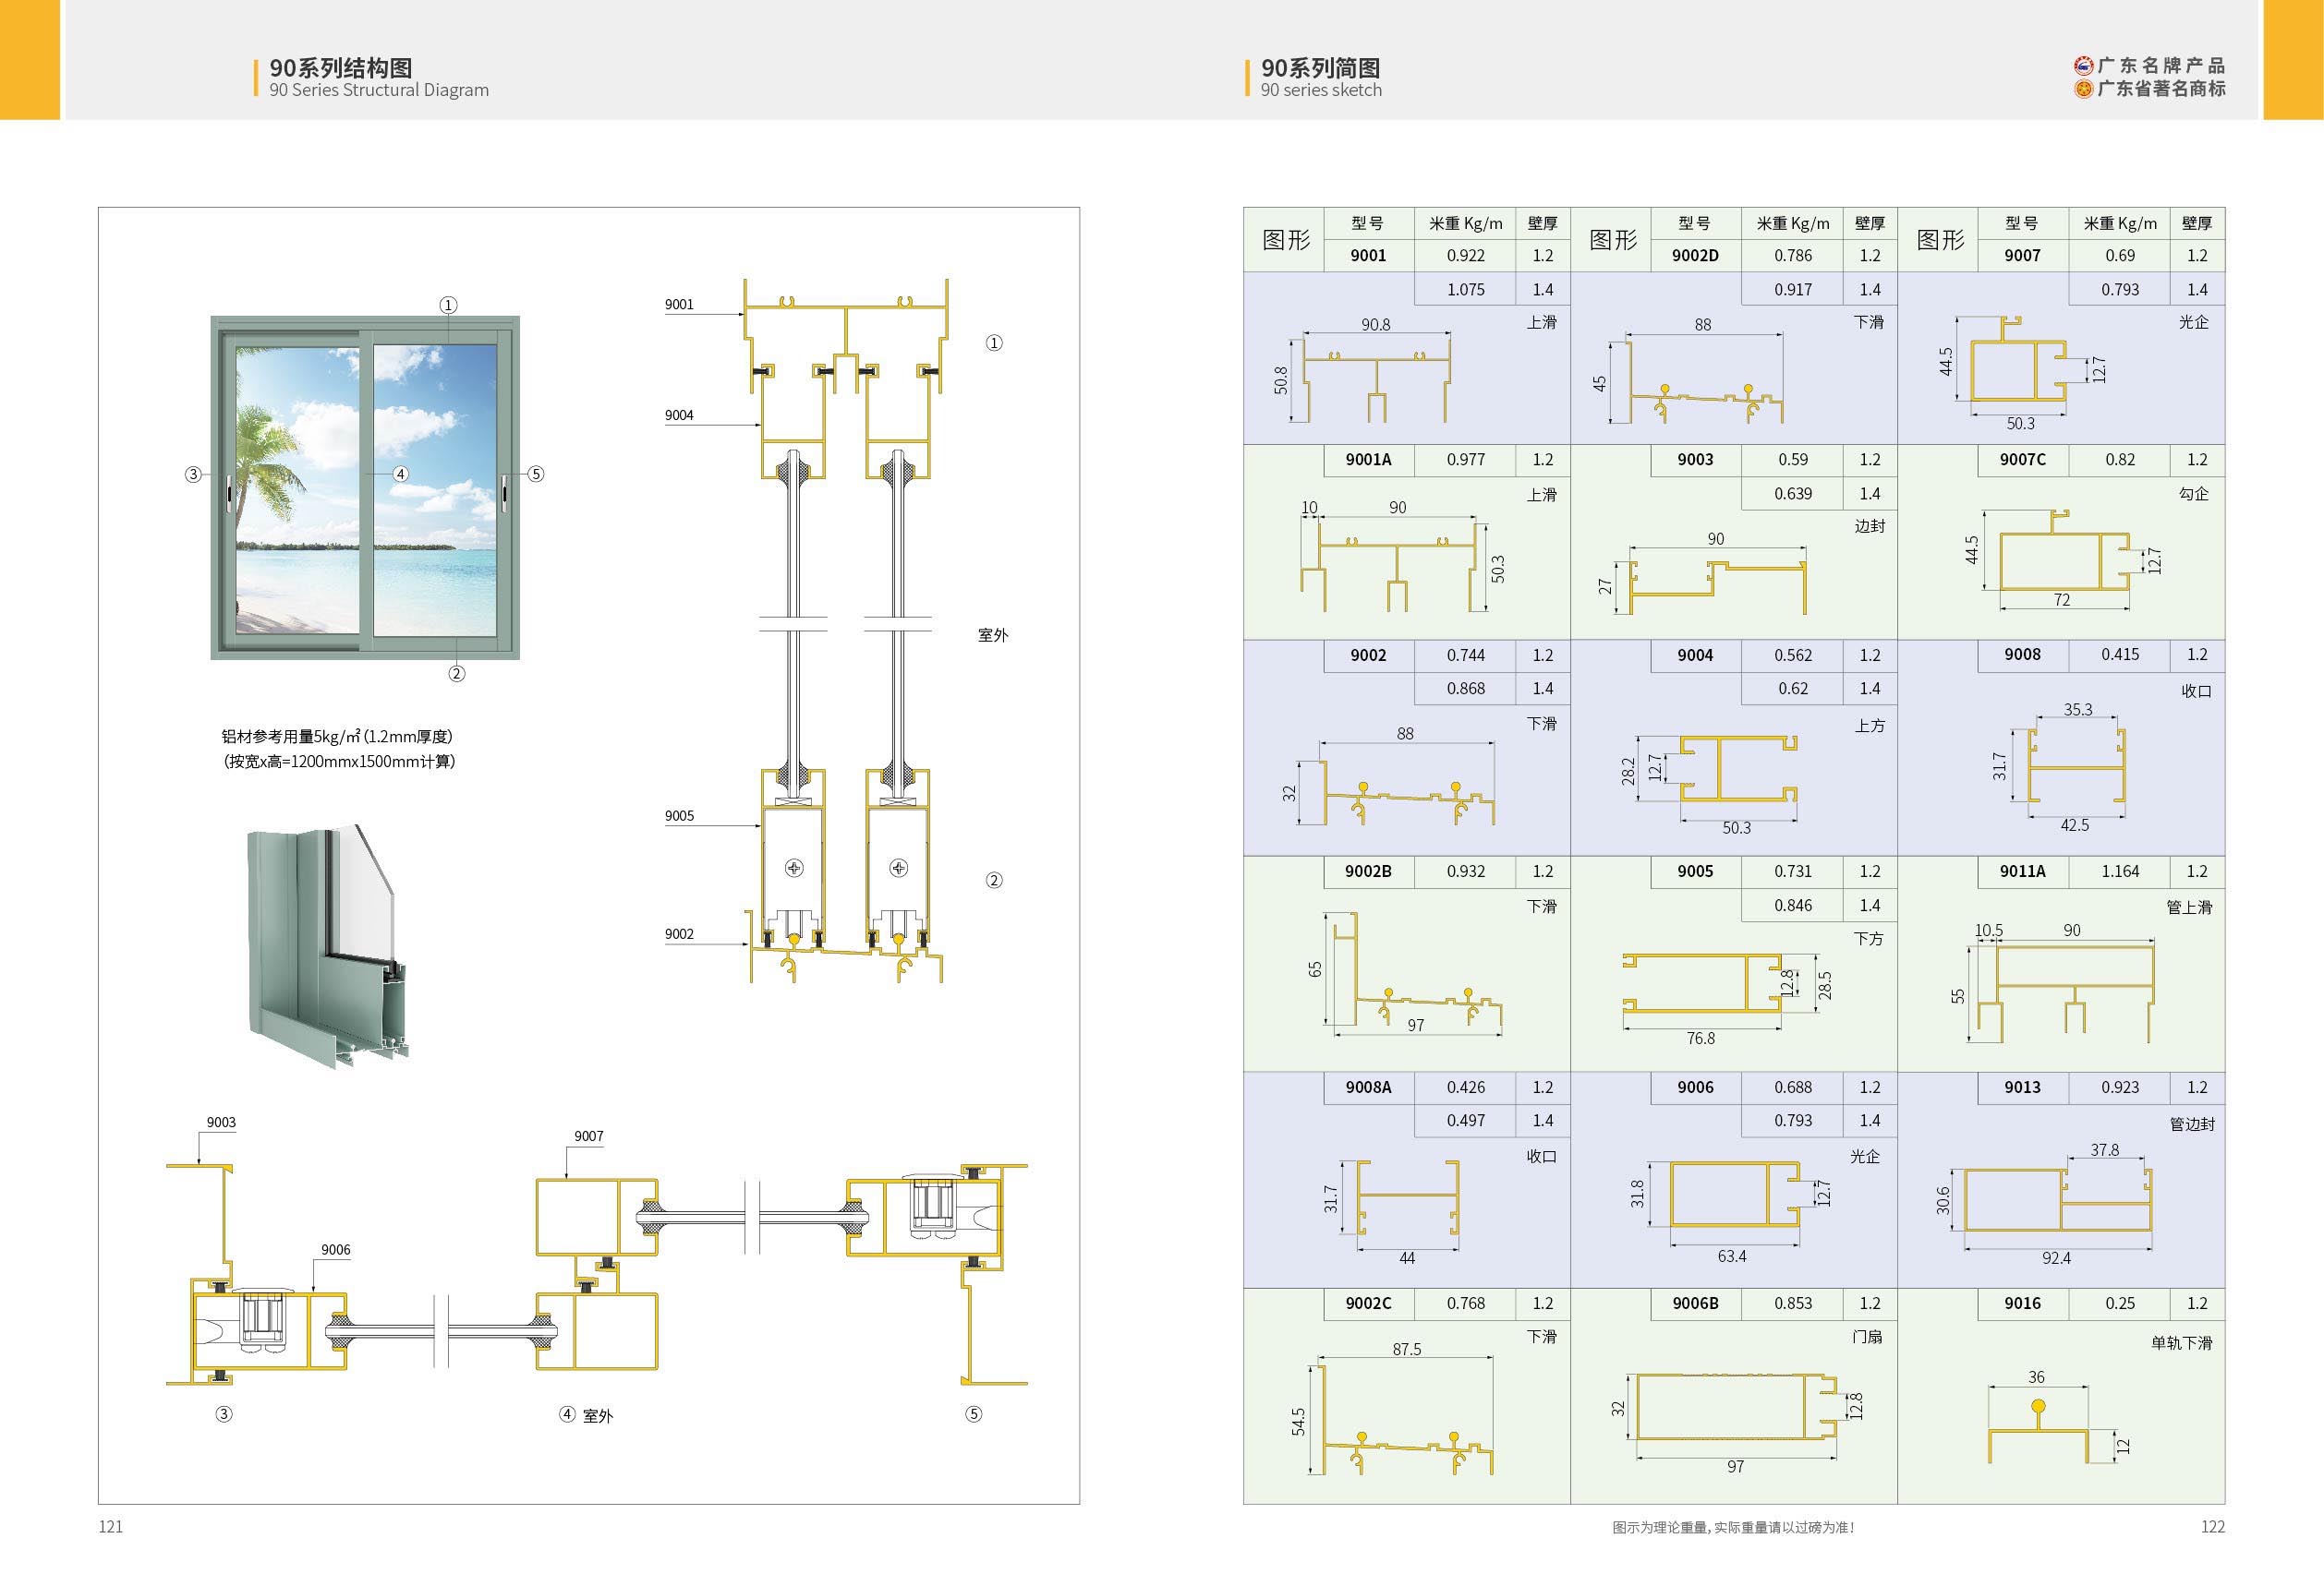
Task: Click the 9002C profile drawing with 87.5 width
Action: [1392, 1409]
